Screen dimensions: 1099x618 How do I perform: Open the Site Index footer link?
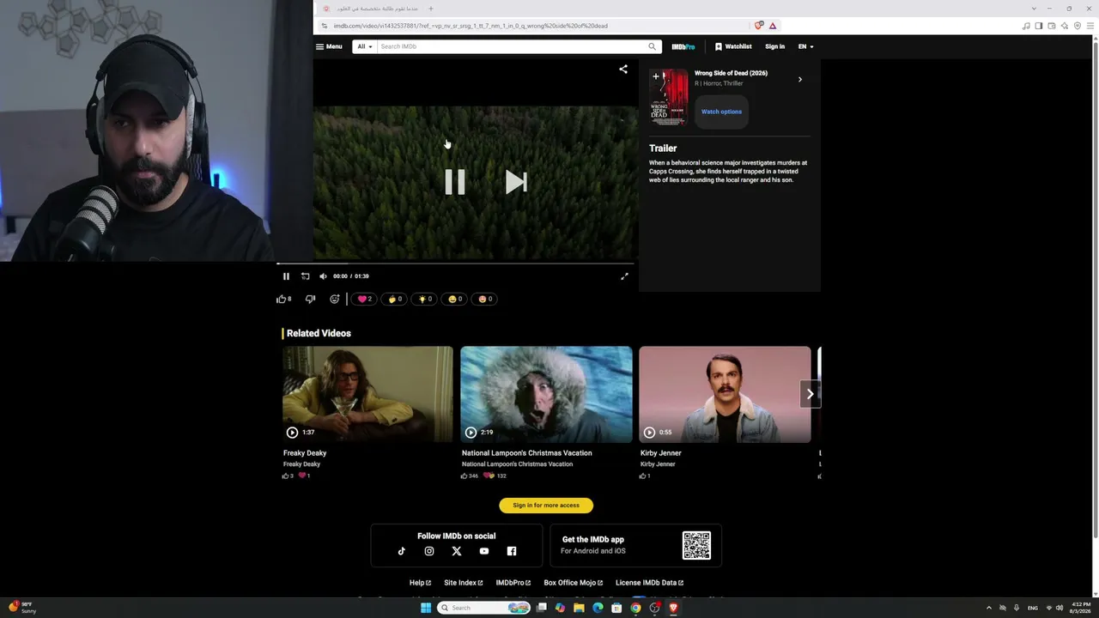(x=464, y=583)
